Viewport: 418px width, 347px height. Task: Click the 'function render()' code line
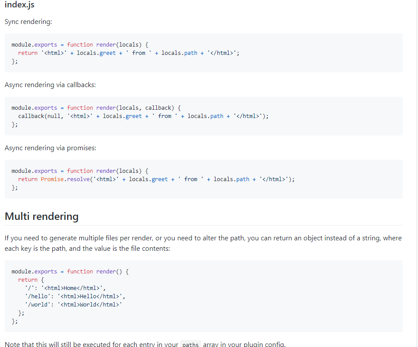click(70, 272)
